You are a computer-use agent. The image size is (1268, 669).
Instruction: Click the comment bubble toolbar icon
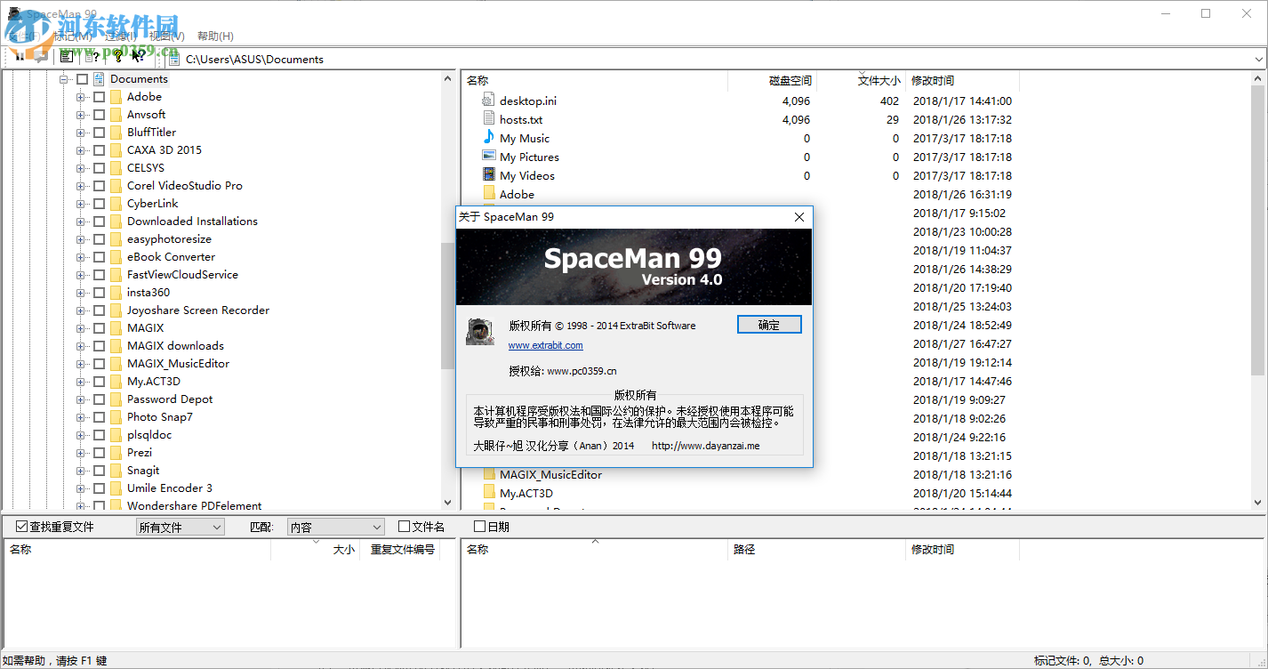pyautogui.click(x=41, y=56)
